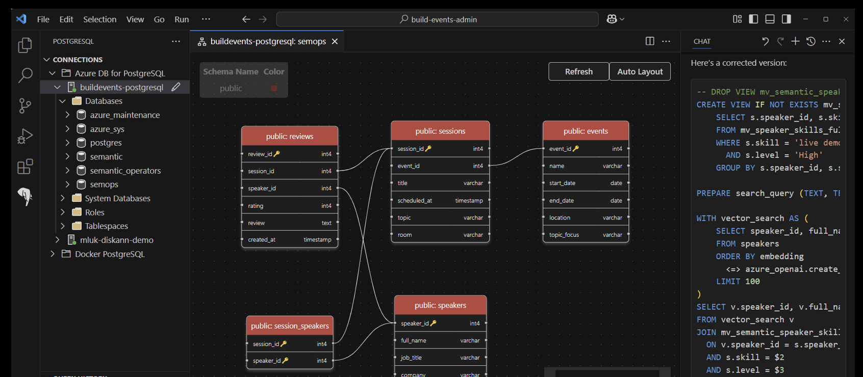Expand the semantic_operators database
This screenshot has height=377, width=863.
[68, 171]
